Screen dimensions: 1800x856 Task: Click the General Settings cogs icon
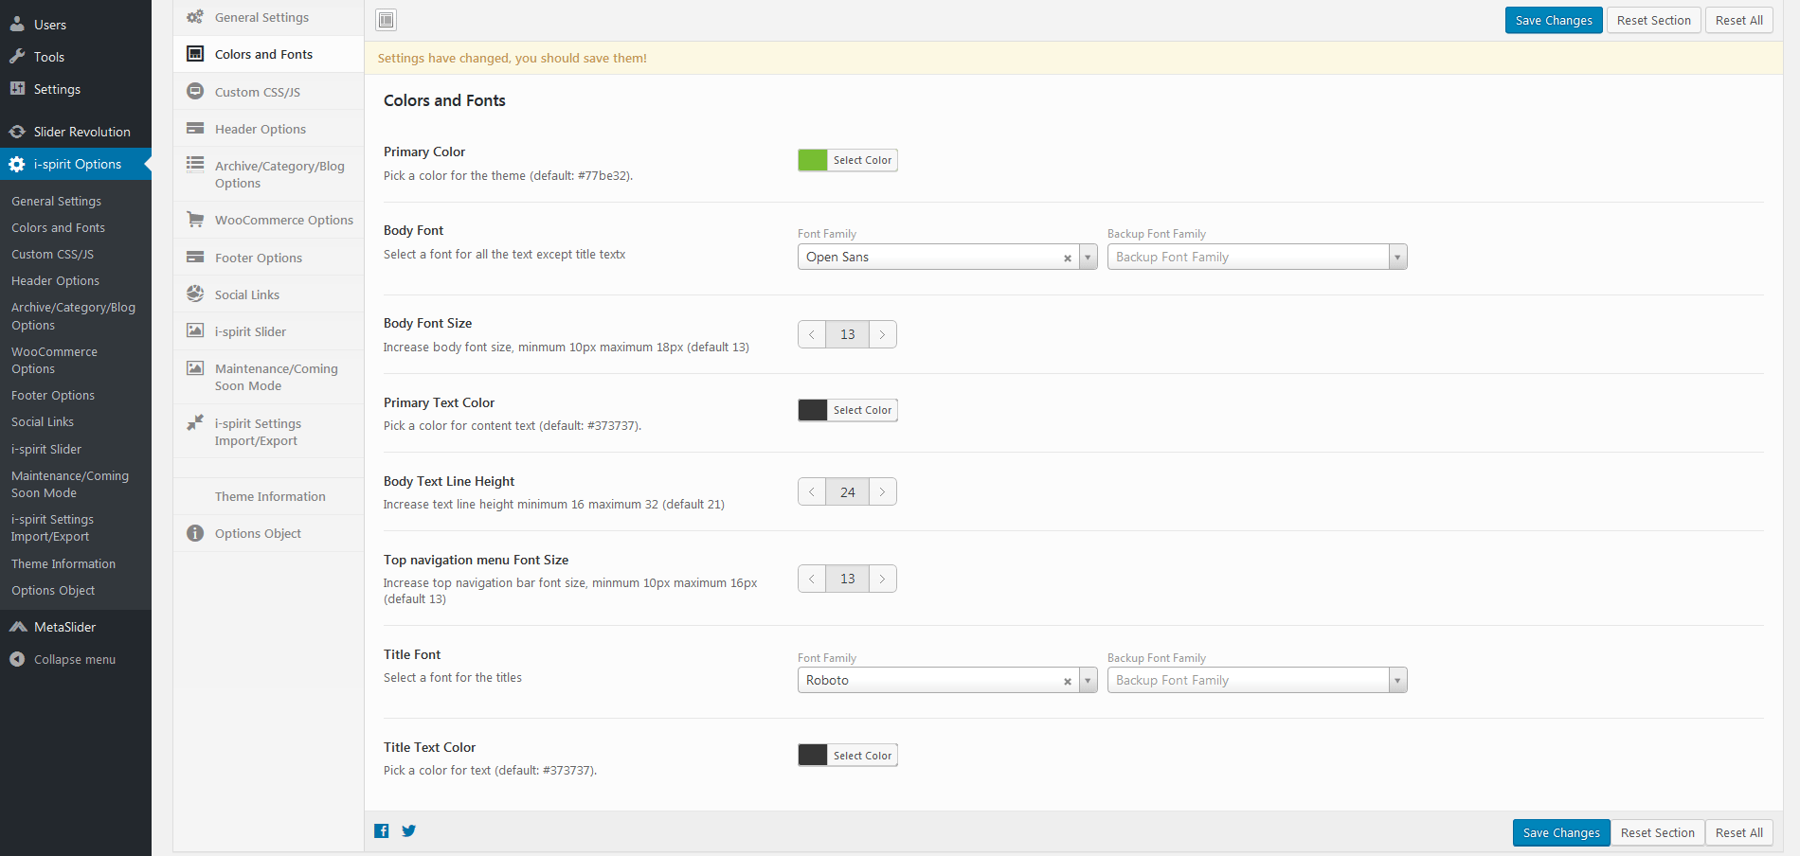coord(195,17)
